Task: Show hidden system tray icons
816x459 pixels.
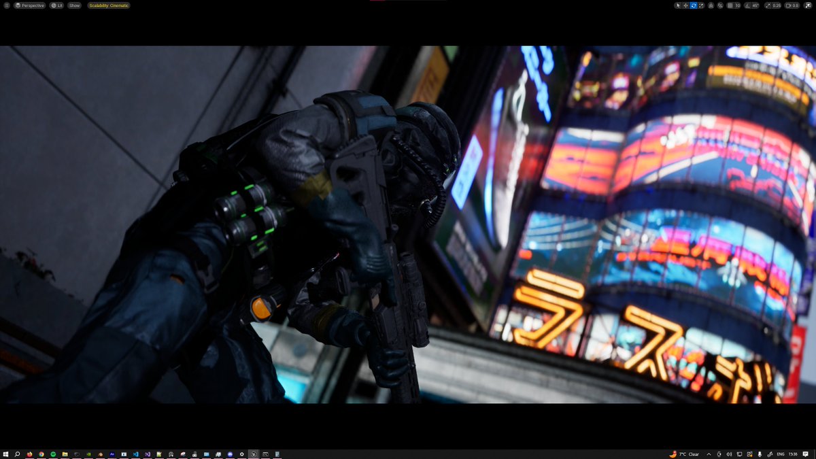Action: (709, 454)
